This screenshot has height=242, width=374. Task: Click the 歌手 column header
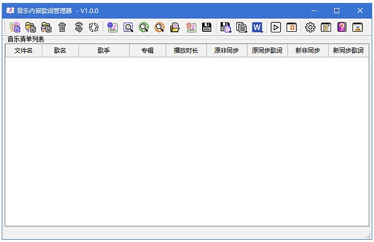coord(104,51)
